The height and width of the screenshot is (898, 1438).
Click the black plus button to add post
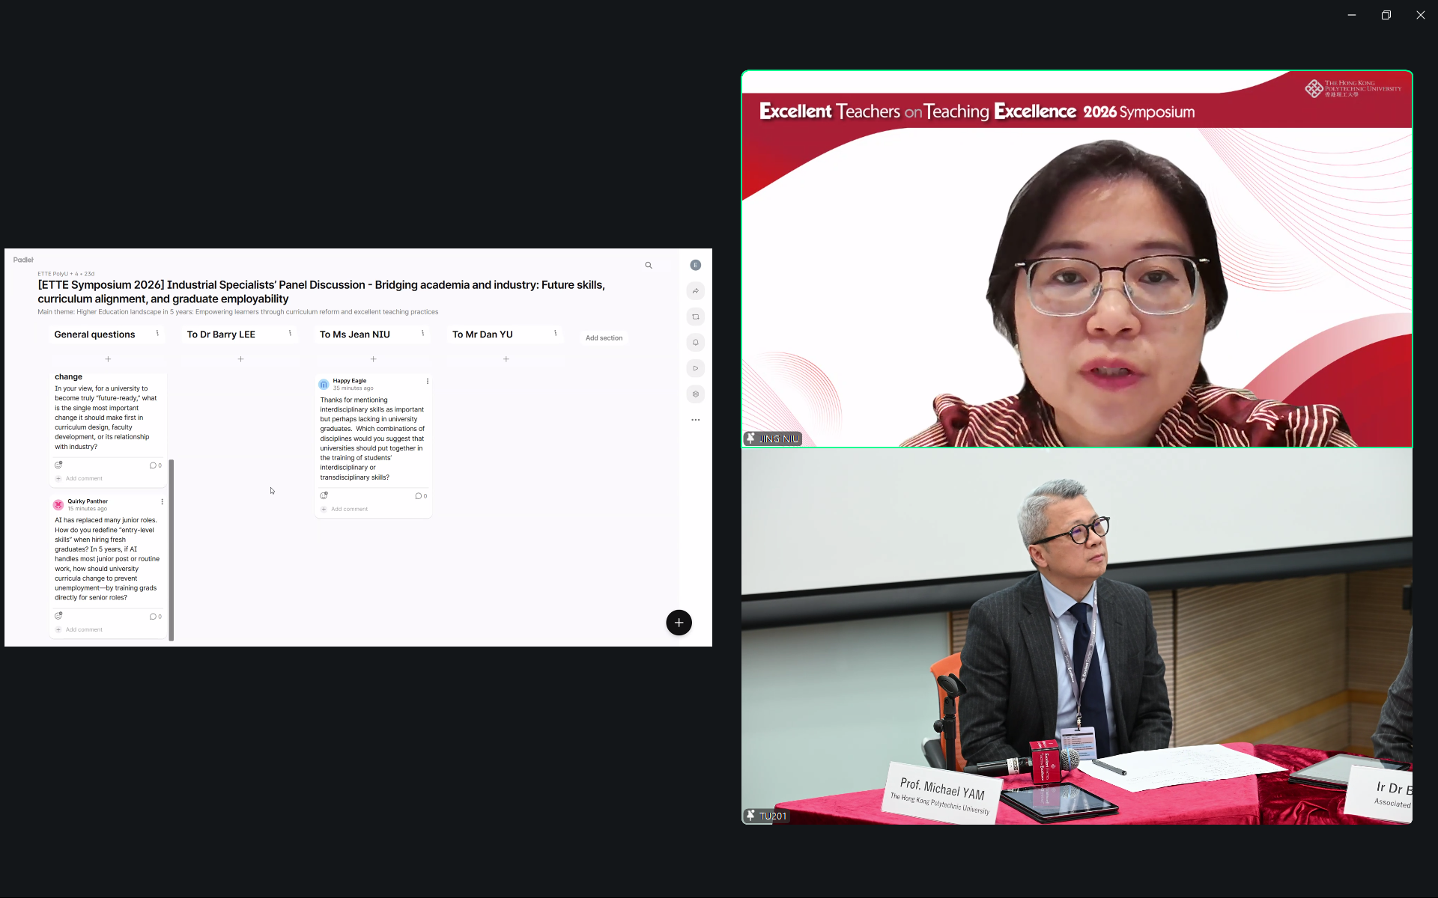(x=679, y=623)
